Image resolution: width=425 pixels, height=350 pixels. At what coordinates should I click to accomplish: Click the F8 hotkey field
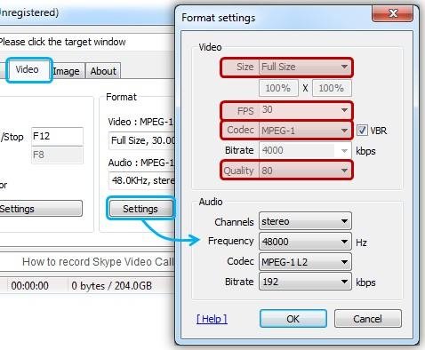(57, 155)
